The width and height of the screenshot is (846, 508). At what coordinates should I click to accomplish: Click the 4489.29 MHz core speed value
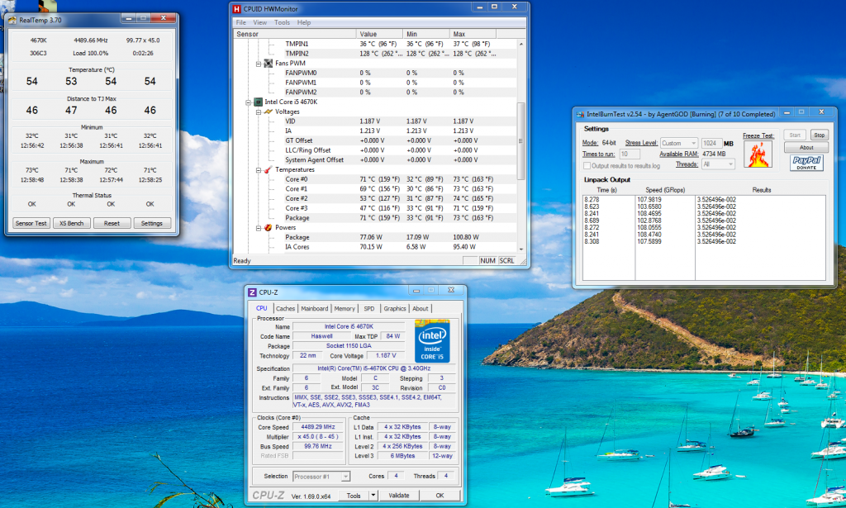coord(318,426)
